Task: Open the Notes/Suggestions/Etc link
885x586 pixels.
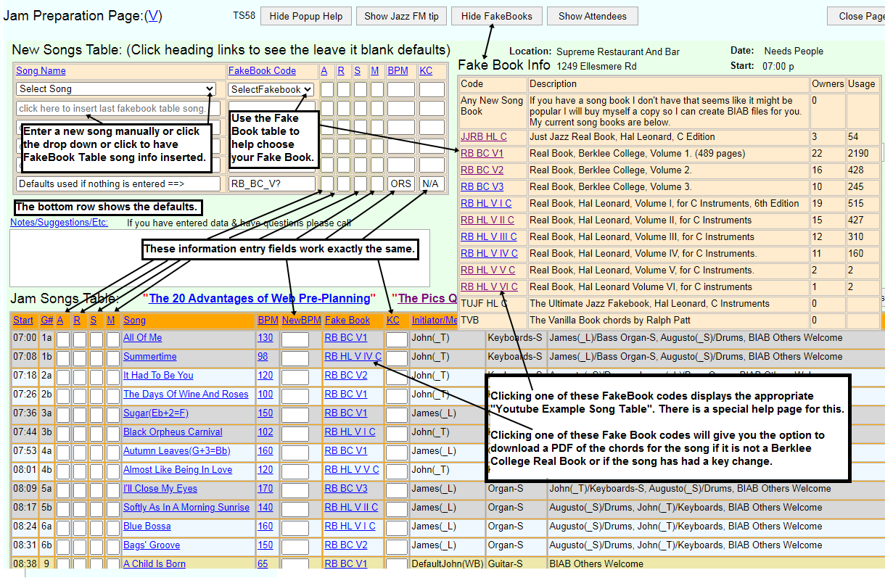Action: (x=59, y=223)
